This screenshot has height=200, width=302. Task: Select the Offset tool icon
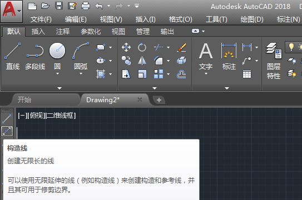[181, 74]
